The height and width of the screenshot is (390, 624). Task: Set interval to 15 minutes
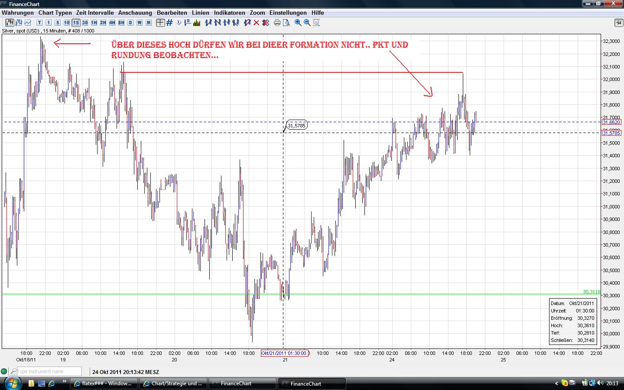[x=76, y=23]
